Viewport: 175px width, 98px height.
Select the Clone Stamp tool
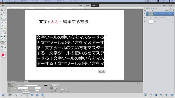5,25
